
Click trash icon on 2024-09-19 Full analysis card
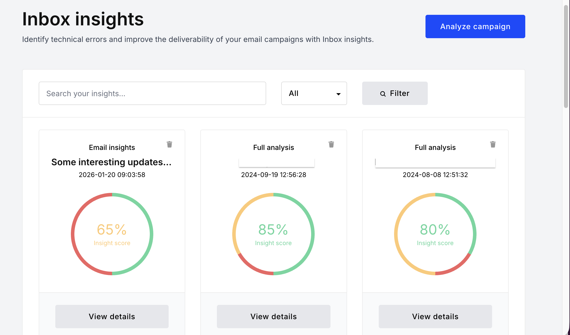coord(331,144)
